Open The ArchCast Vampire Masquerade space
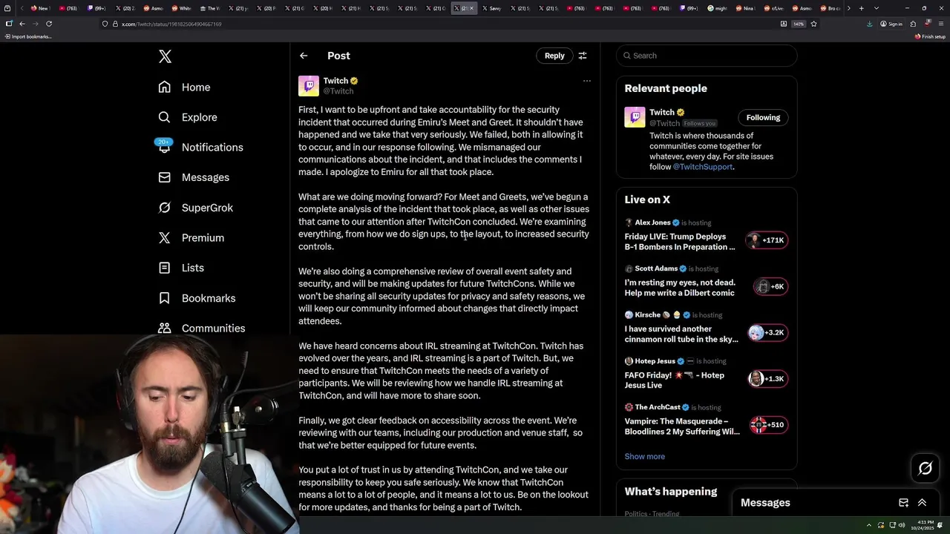Screen dimensions: 950x534 (682, 426)
